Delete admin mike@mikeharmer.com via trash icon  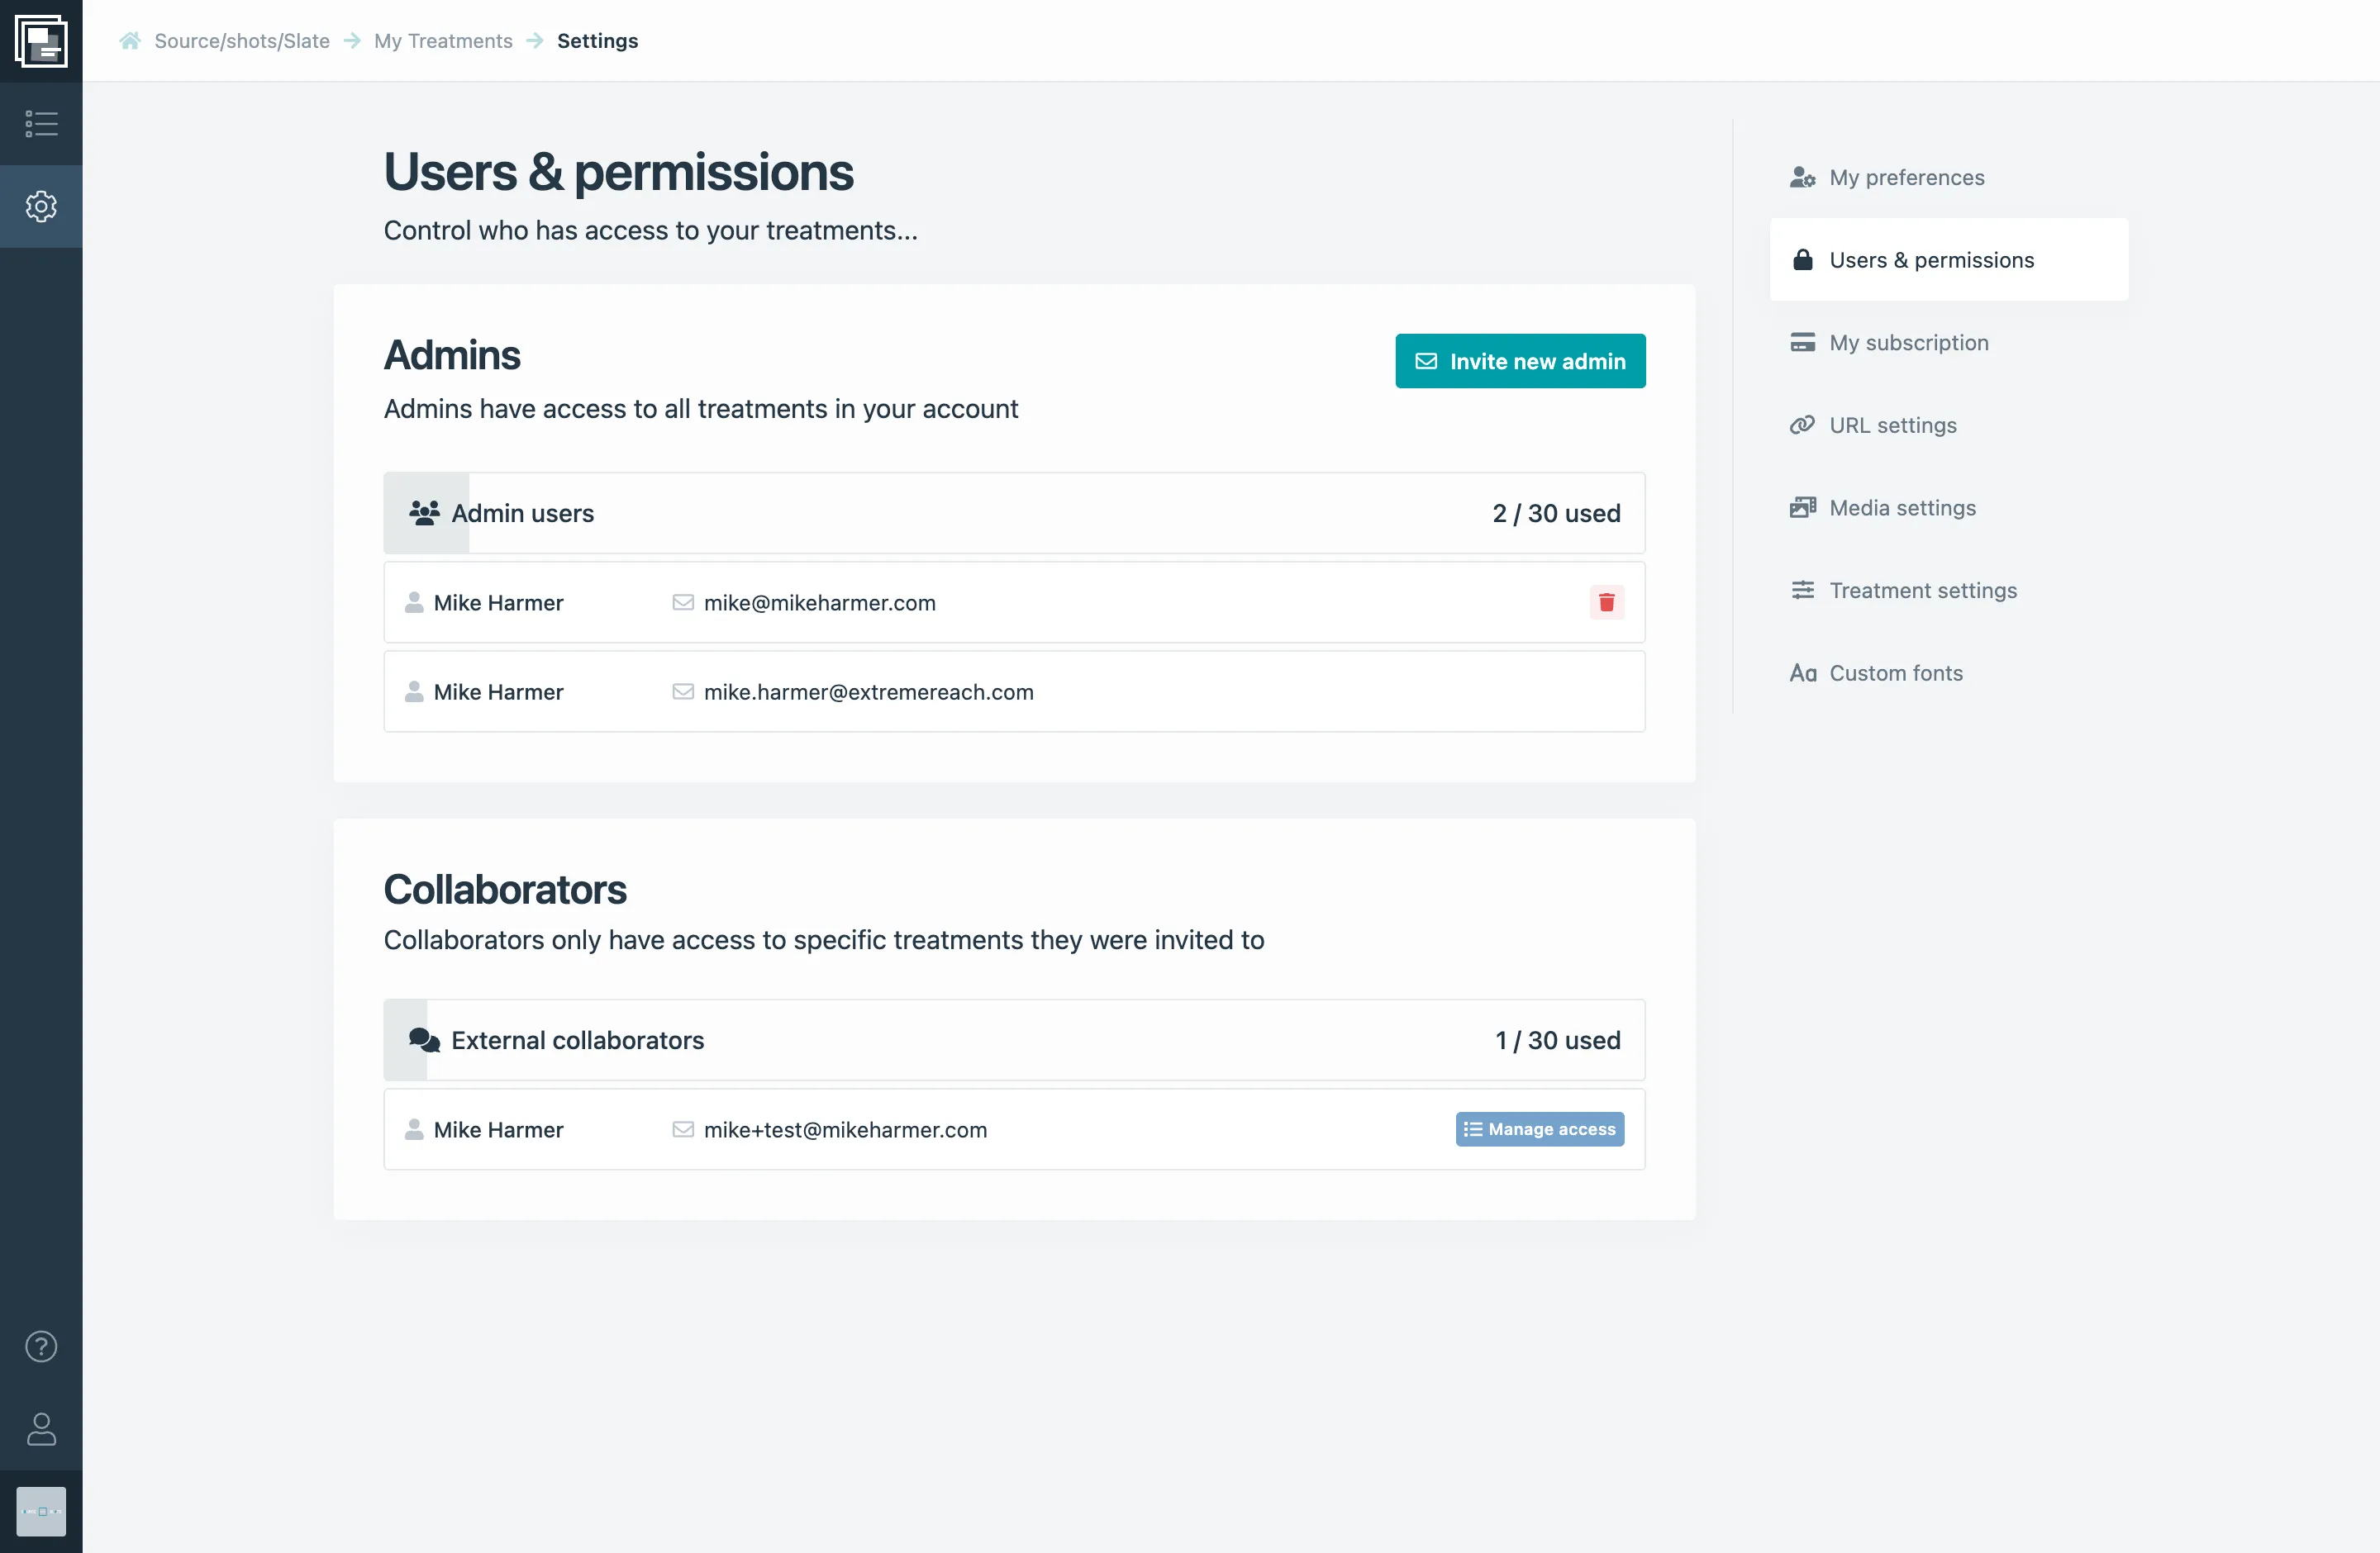pyautogui.click(x=1606, y=601)
